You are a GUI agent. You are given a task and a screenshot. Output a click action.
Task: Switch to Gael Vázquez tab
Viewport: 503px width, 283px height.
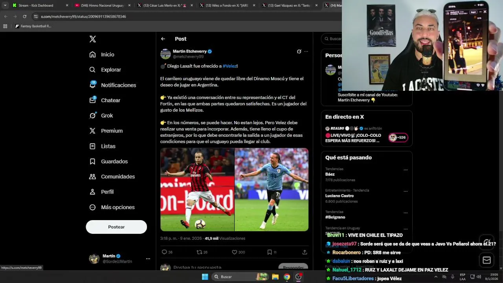coord(289,6)
